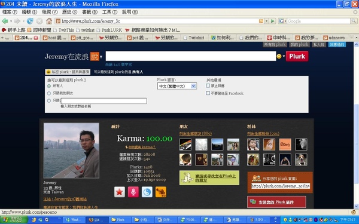Click the orange logo fan avatar
The image size is (359, 224).
coord(285,145)
